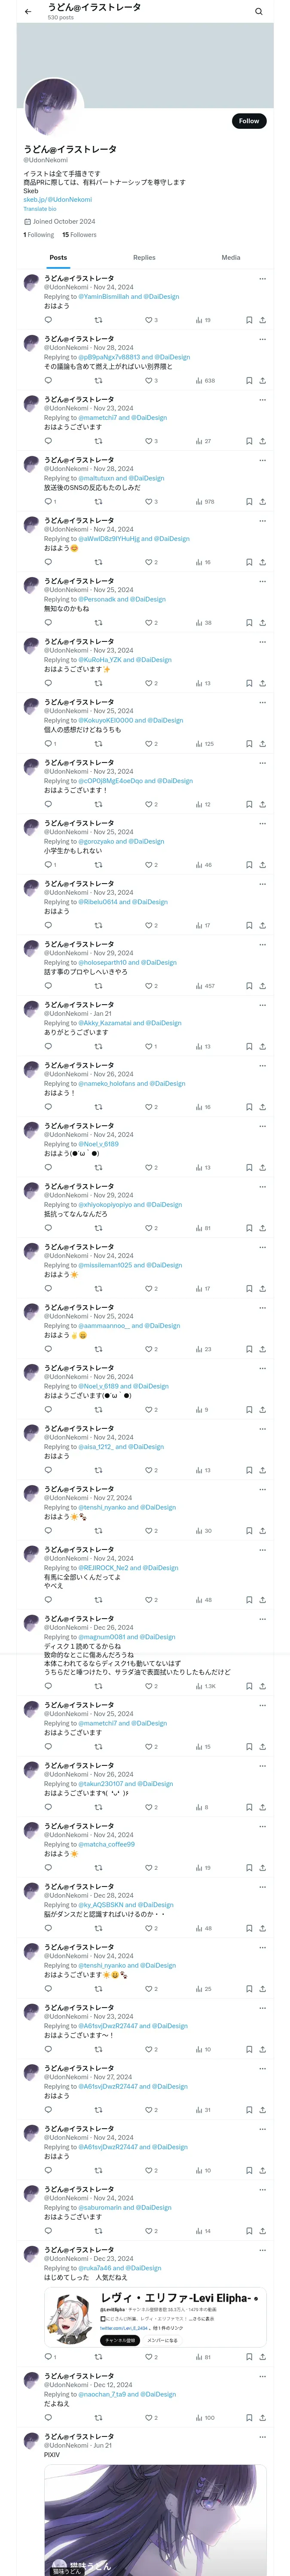Like the post replying to @aWwID8z9tYHuHjg
The height and width of the screenshot is (2576, 290).
pos(150,562)
